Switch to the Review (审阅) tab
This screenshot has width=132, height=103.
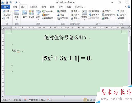point(60,7)
